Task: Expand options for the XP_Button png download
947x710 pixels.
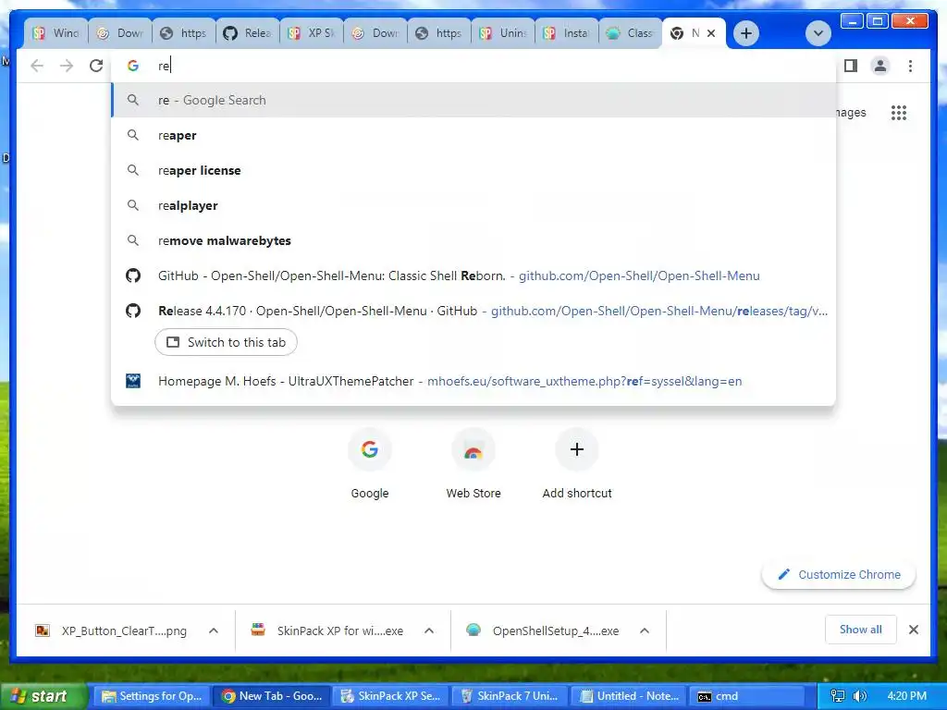Action: 214,630
